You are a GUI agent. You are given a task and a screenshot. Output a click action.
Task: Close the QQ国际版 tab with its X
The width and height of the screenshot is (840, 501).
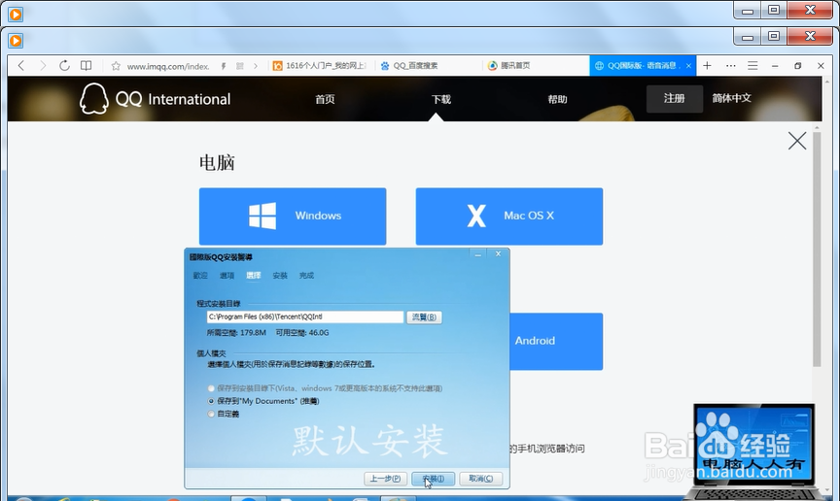pos(688,66)
